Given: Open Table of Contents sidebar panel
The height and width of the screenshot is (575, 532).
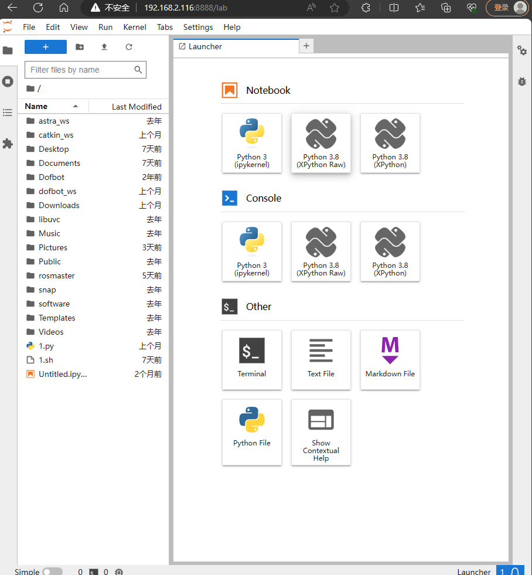Looking at the screenshot, I should pyautogui.click(x=8, y=113).
